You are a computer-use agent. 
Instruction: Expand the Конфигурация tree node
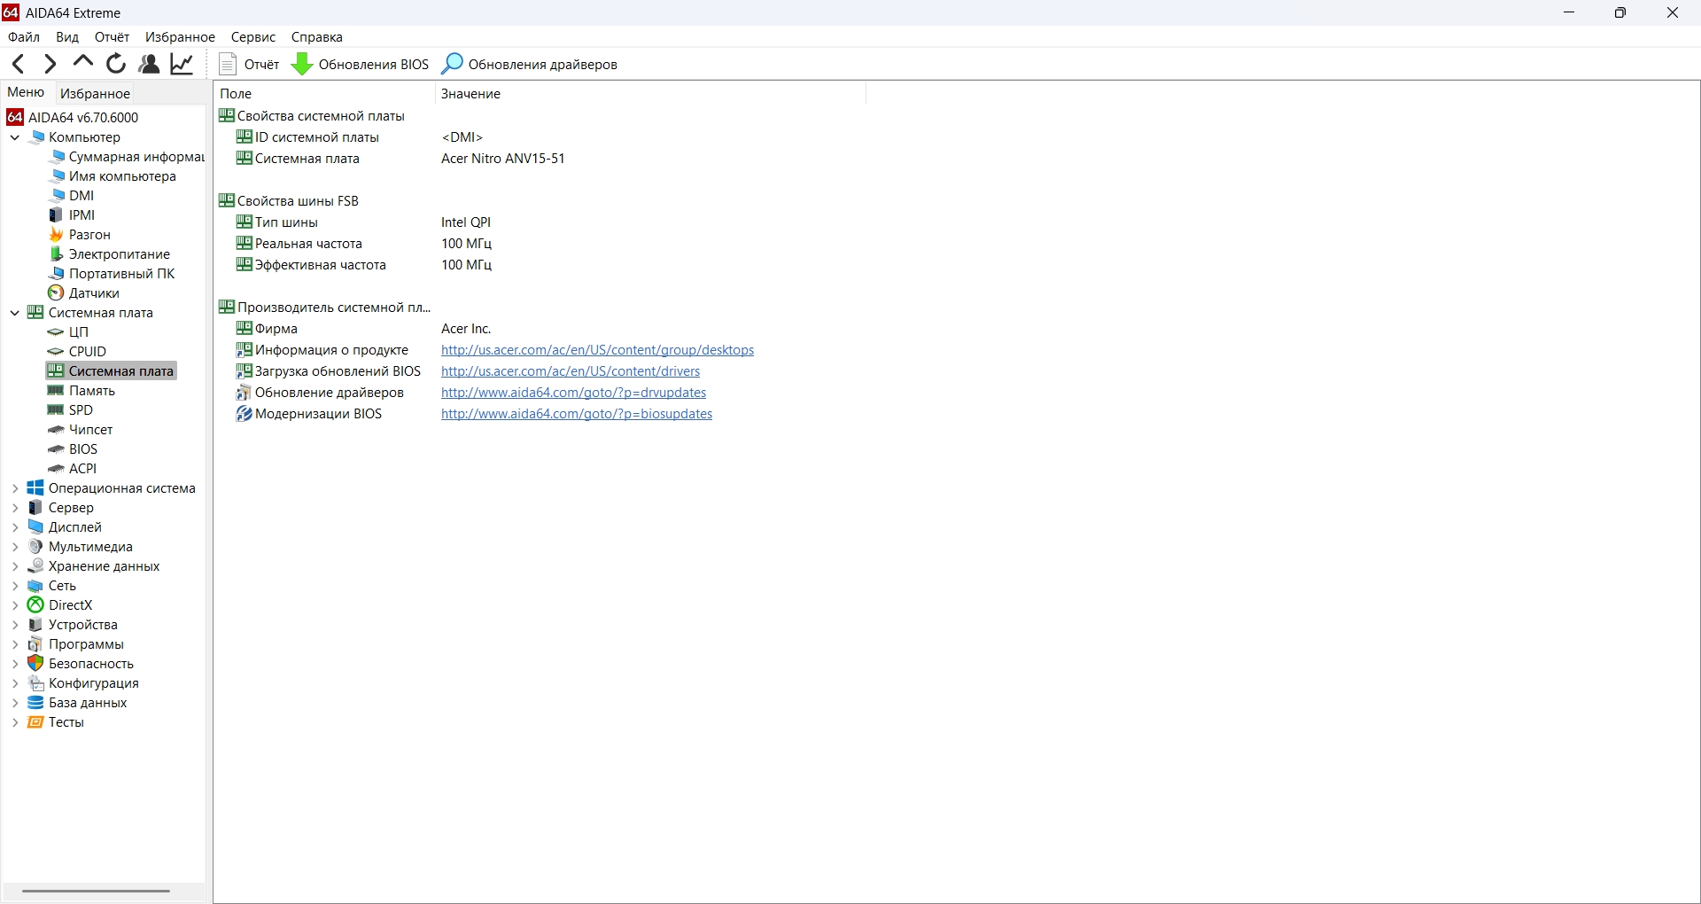click(x=15, y=683)
